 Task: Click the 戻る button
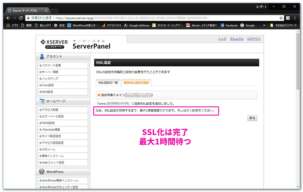click(x=252, y=118)
